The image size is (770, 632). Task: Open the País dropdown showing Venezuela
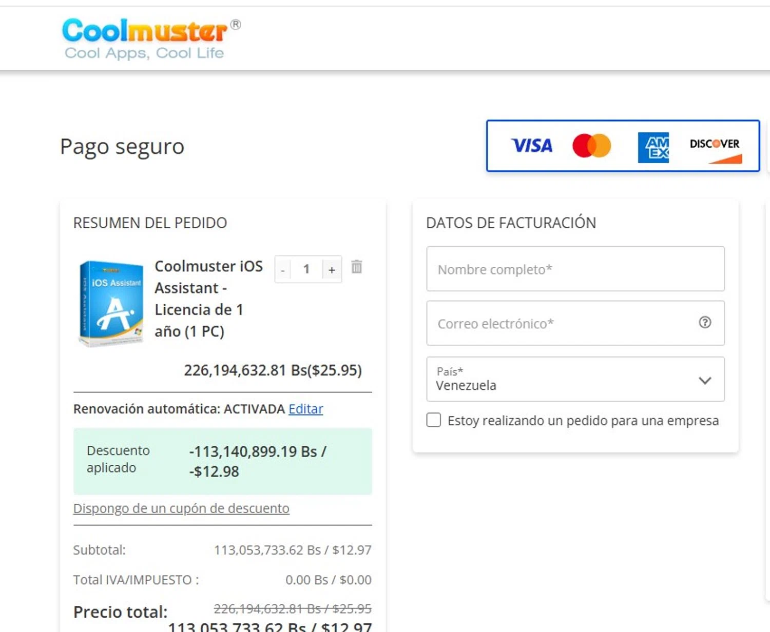click(x=575, y=379)
